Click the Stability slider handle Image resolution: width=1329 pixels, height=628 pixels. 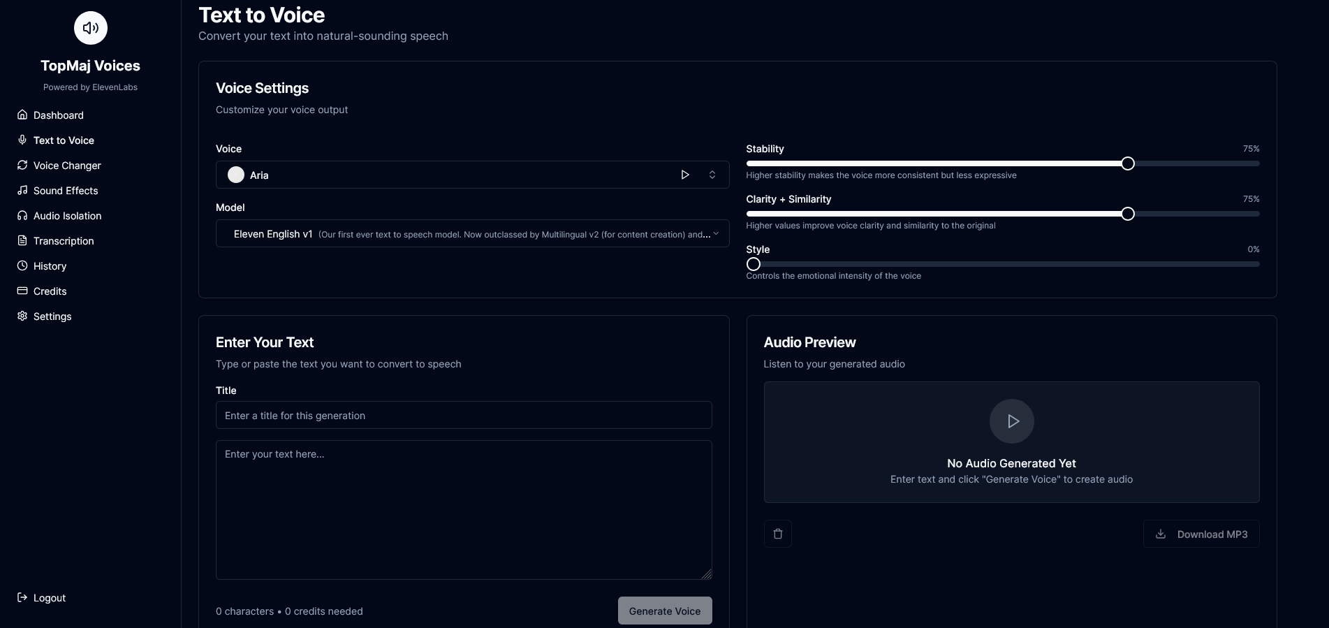point(1128,163)
